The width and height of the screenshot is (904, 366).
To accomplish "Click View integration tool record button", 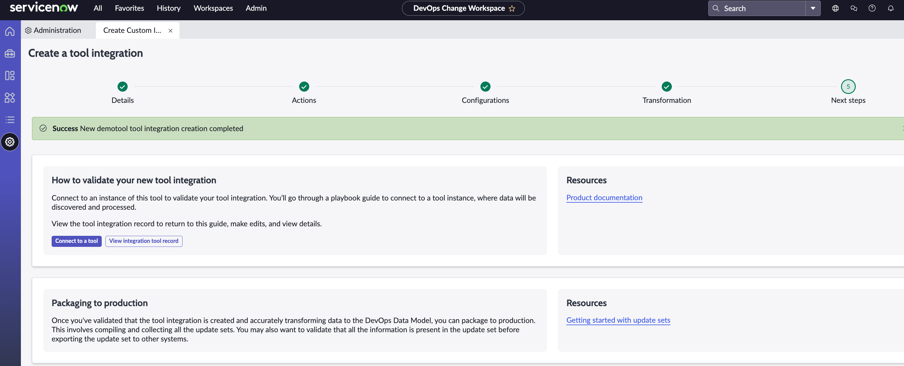I will point(143,241).
